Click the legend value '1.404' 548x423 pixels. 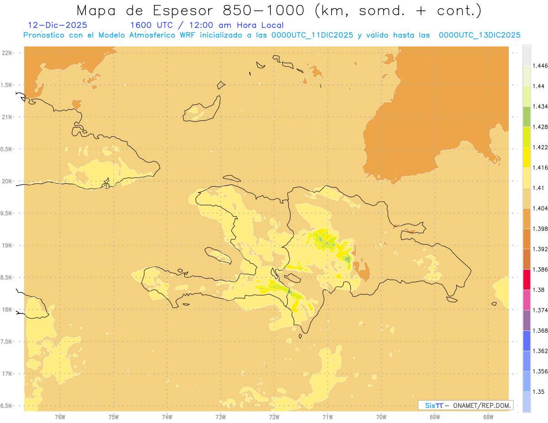click(540, 208)
